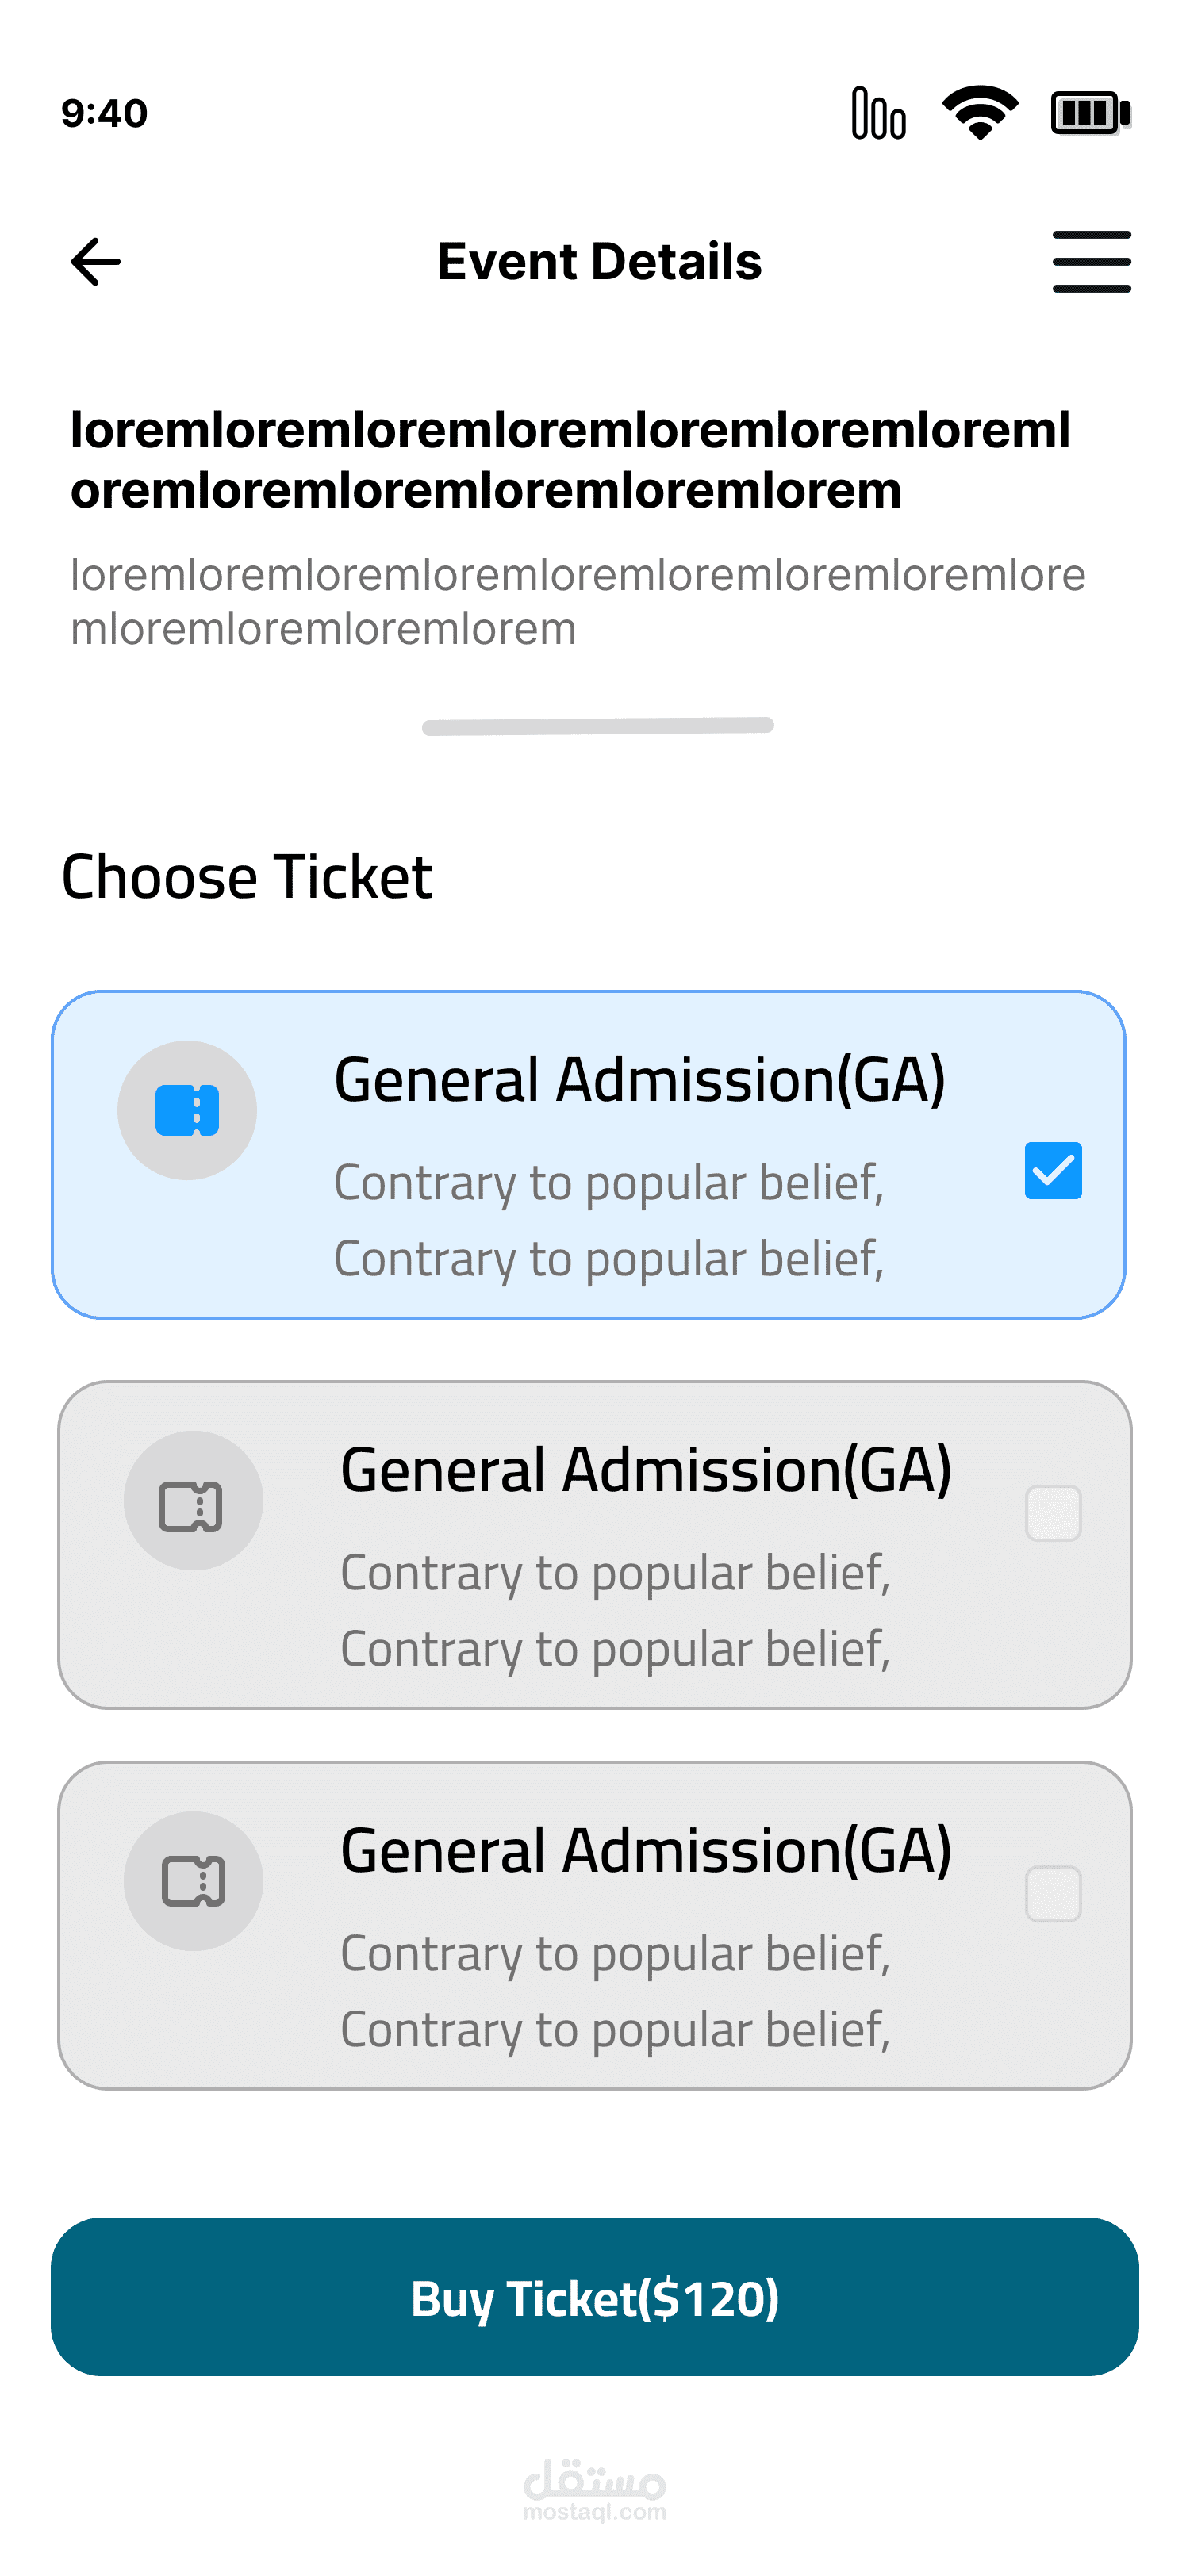The width and height of the screenshot is (1190, 2576).
Task: Select the second General Admission(GA) title
Action: (646, 1470)
